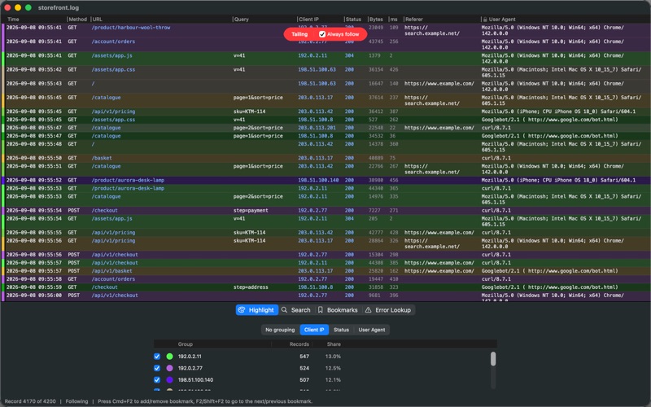
Task: Select the 12.1% share value
Action: coord(333,379)
